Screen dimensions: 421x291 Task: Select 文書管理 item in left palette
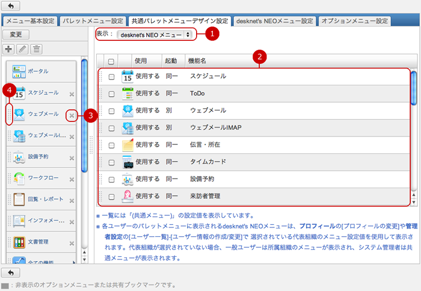click(x=41, y=242)
